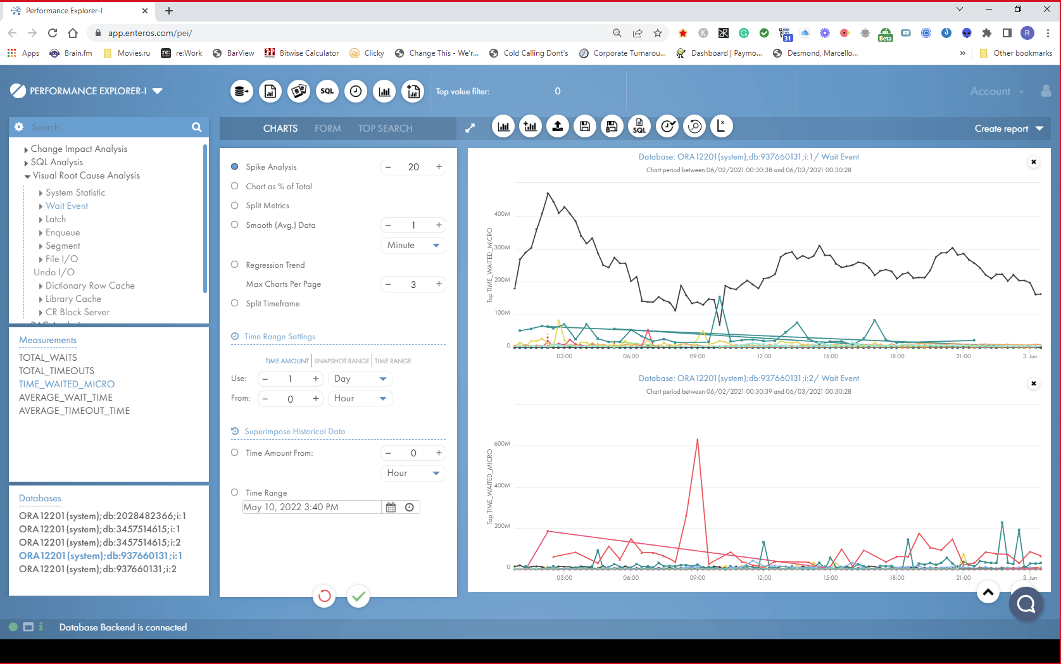The image size is (1061, 664).
Task: Open the Create report menu
Action: coord(1008,128)
